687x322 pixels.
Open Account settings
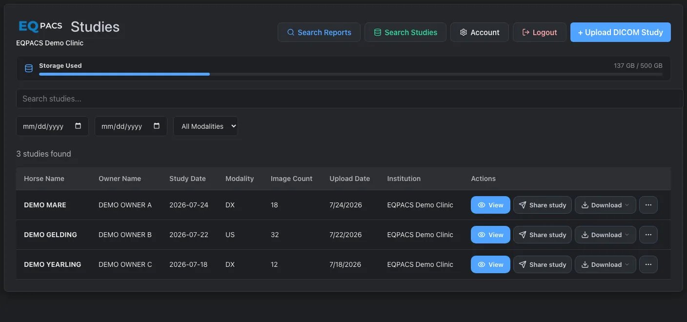(480, 32)
